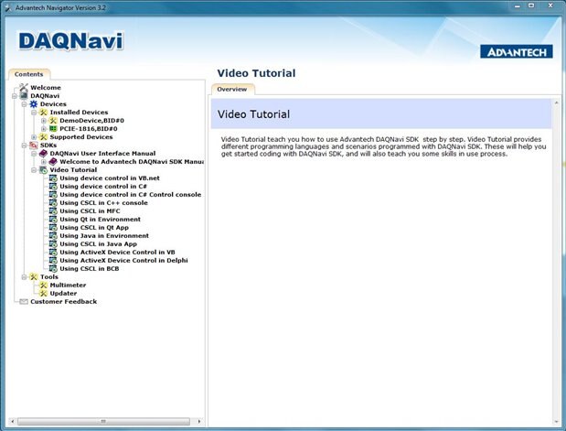Image resolution: width=566 pixels, height=431 pixels.
Task: Switch to the Overview tab
Action: 232,90
